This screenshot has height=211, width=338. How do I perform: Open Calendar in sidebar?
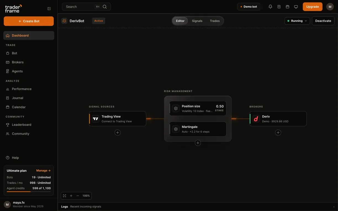(x=29, y=107)
